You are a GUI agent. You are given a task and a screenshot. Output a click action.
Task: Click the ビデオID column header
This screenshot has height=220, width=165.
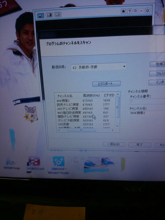point(109,95)
